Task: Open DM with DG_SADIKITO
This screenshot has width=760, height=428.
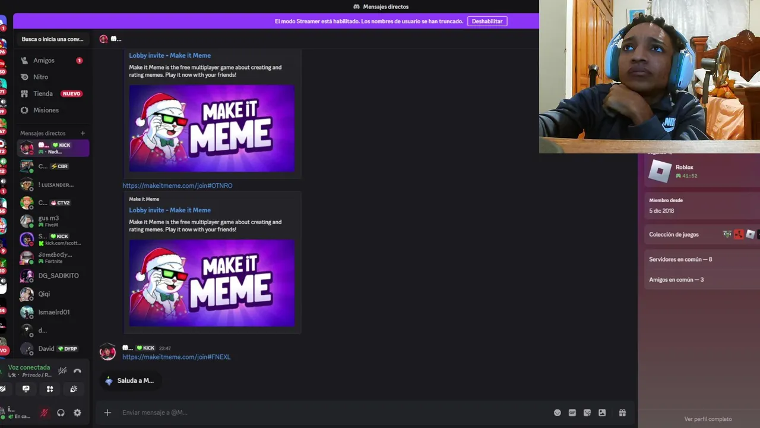Action: [53, 276]
